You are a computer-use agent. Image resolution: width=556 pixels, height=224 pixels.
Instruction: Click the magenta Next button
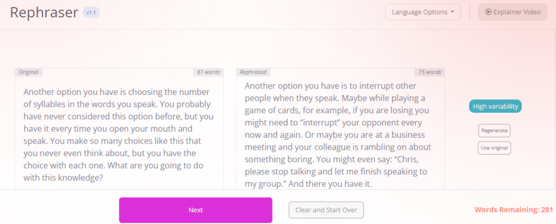(x=195, y=210)
